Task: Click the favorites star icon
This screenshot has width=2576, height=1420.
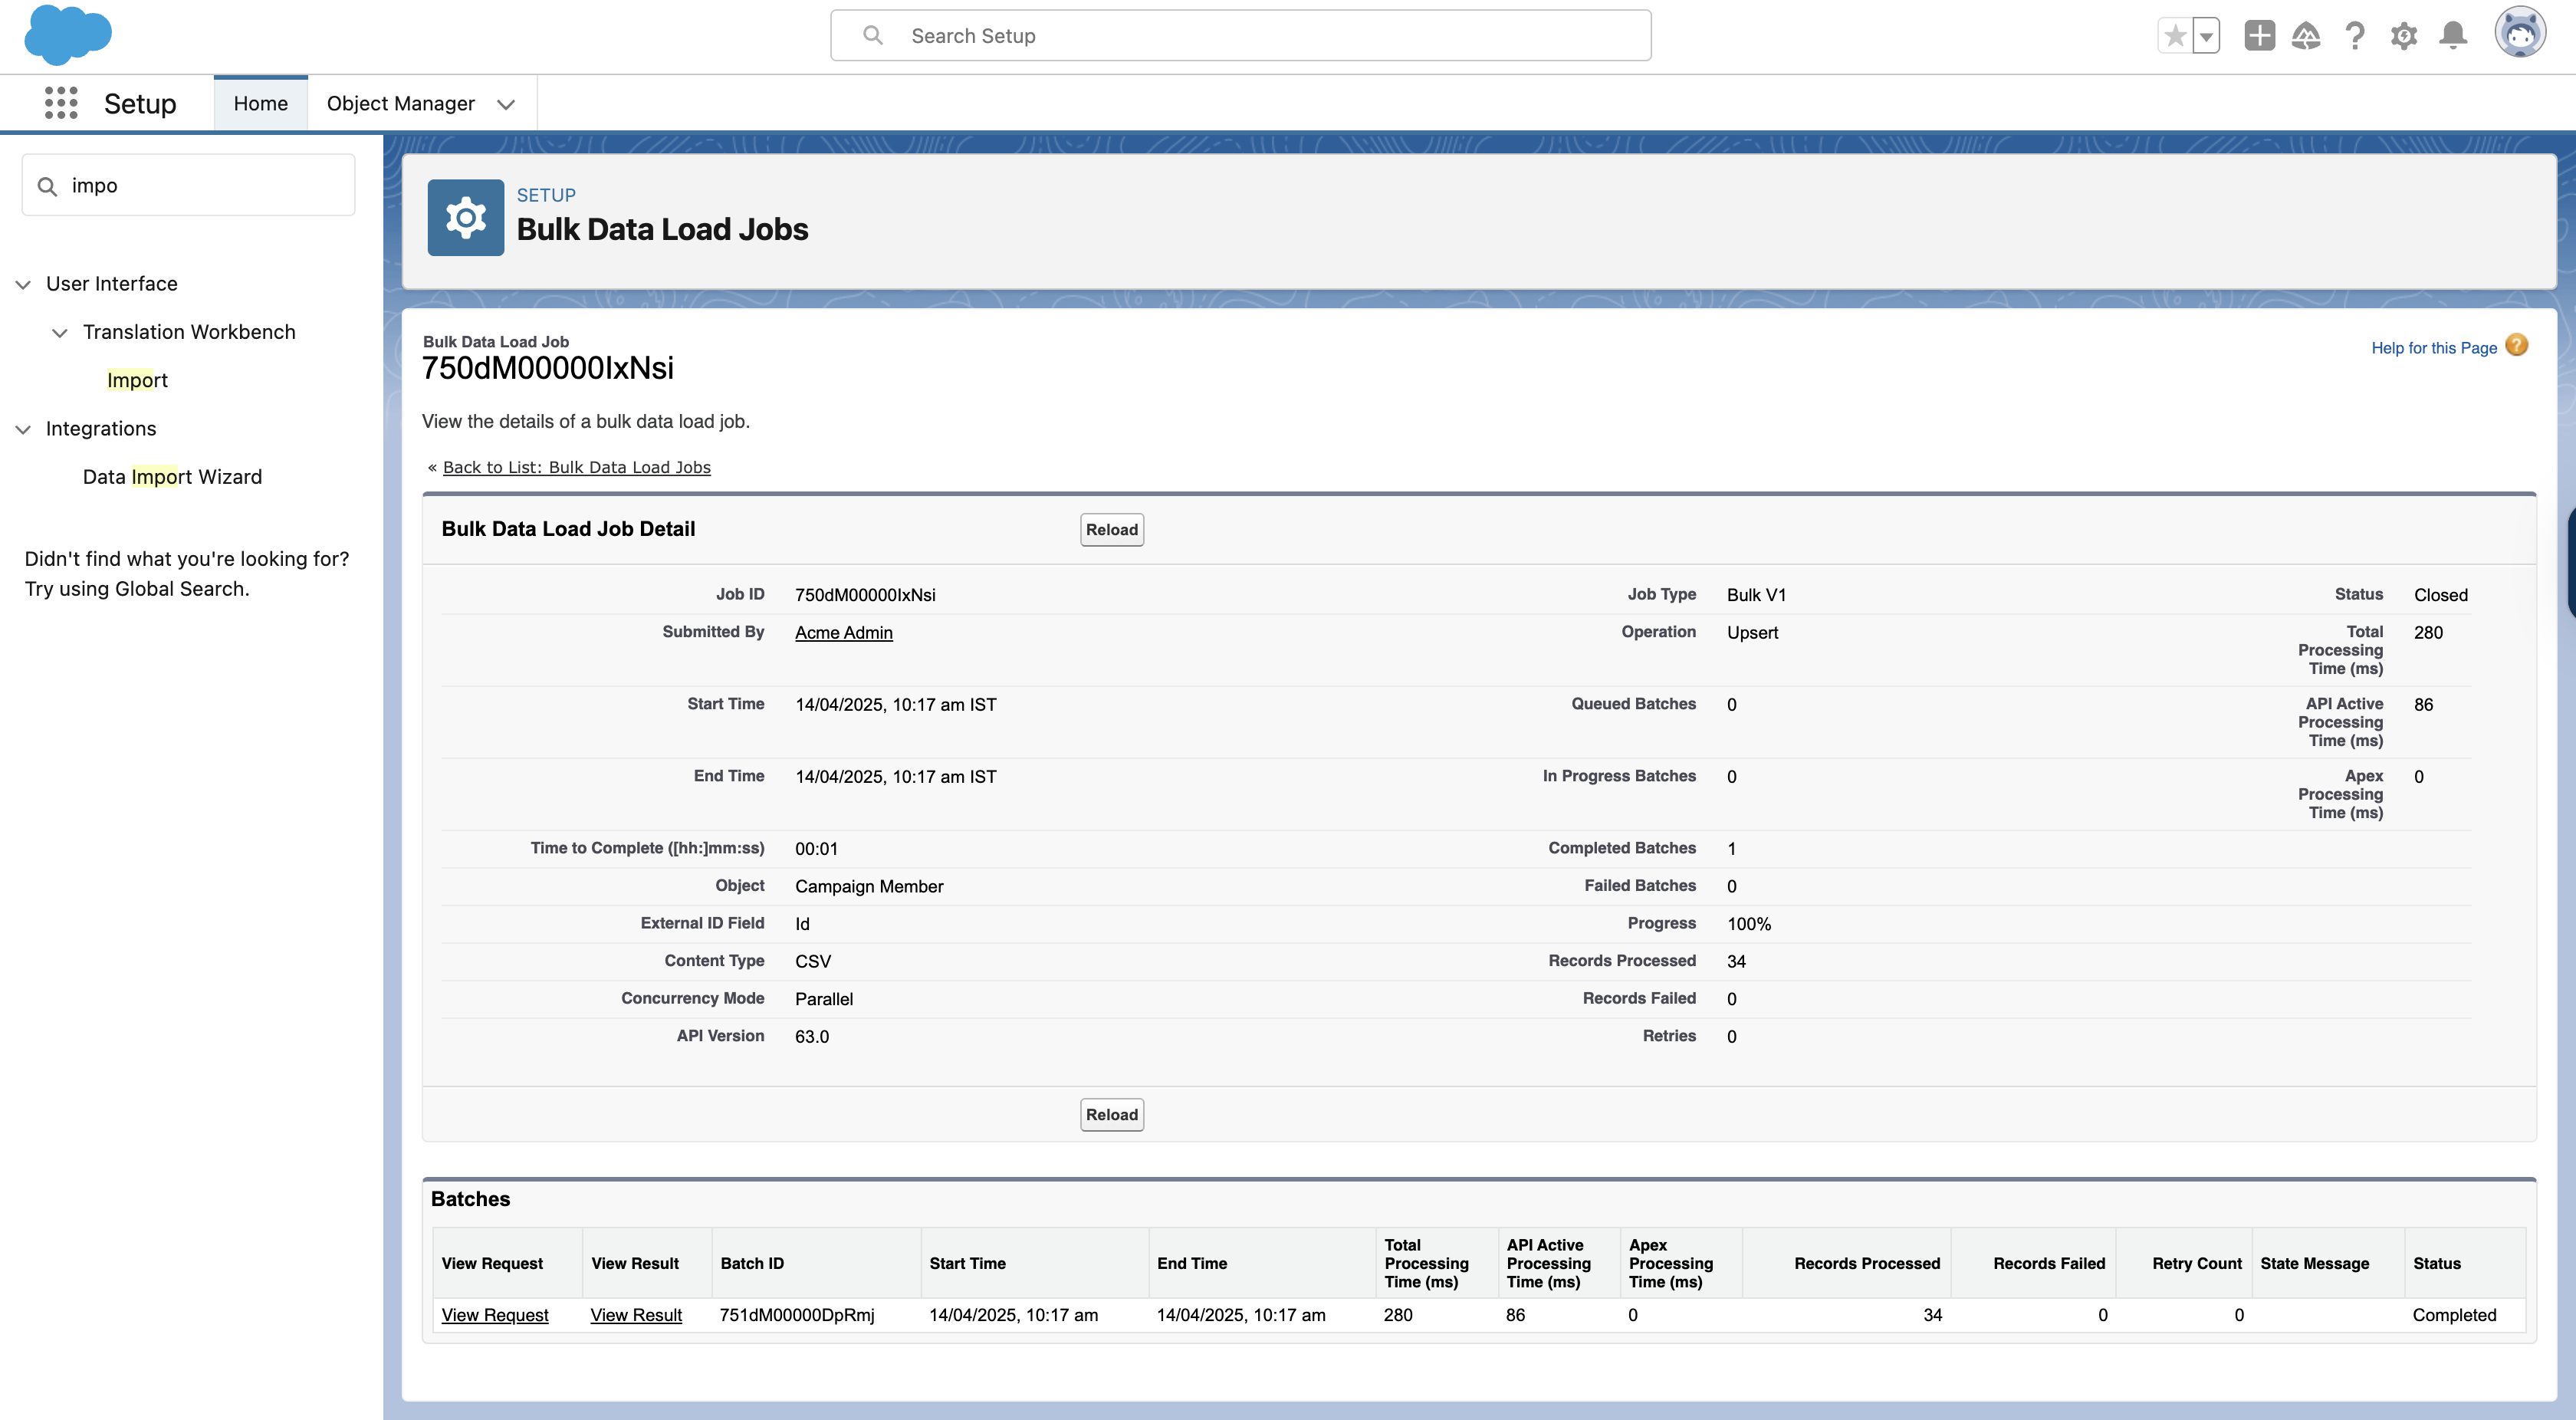Action: point(2174,36)
